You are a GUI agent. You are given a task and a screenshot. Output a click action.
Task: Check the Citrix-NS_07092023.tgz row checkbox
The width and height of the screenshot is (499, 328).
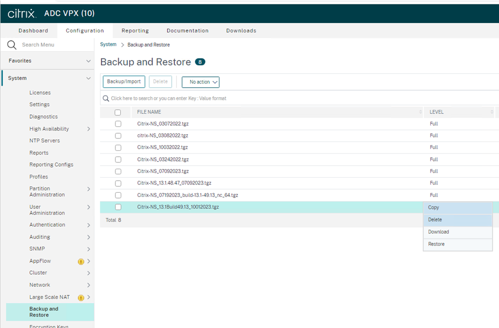tap(118, 171)
